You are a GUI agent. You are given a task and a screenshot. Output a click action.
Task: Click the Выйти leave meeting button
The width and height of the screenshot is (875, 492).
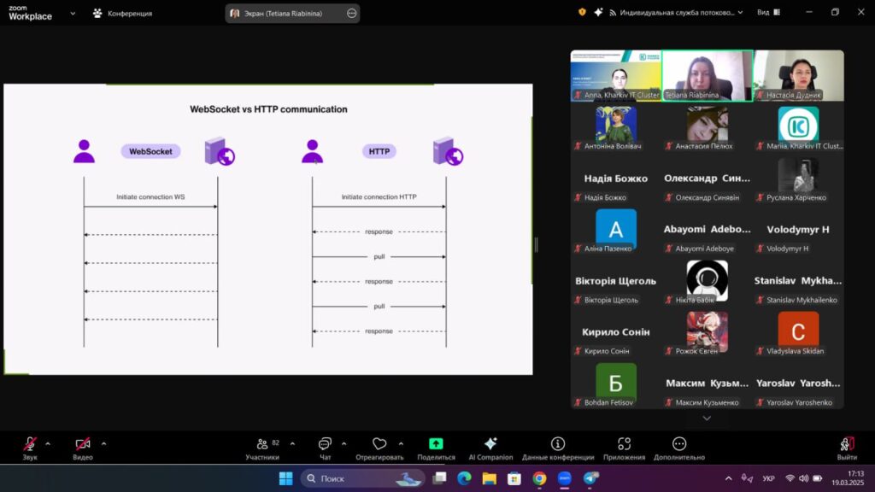tap(847, 448)
